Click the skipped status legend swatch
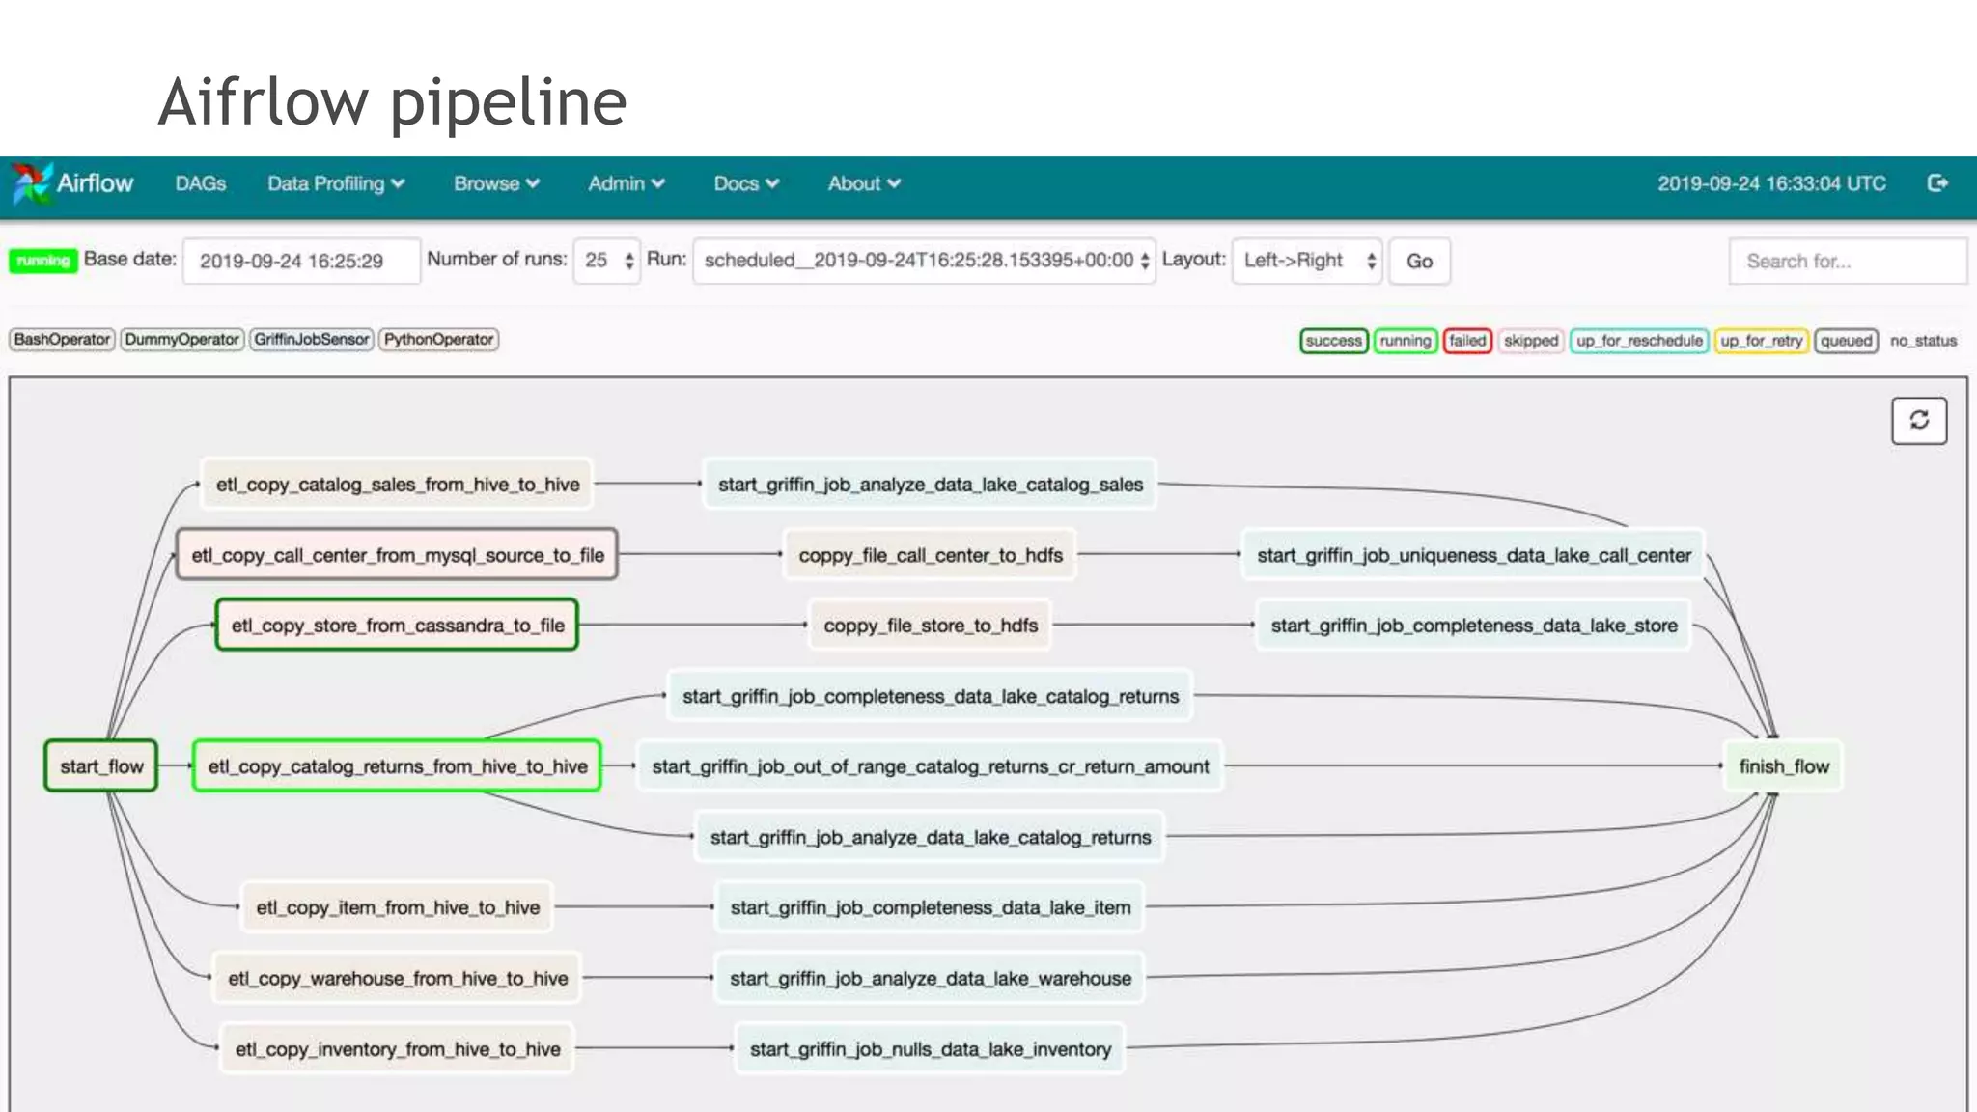 pyautogui.click(x=1530, y=341)
